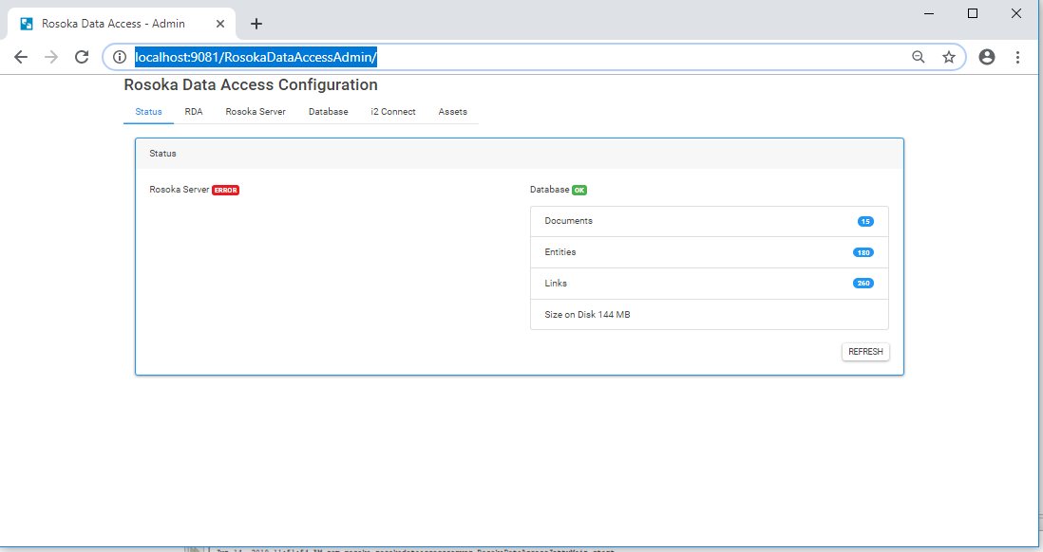Image resolution: width=1043 pixels, height=552 pixels.
Task: Open the Rosoka Server tab
Action: (x=256, y=112)
